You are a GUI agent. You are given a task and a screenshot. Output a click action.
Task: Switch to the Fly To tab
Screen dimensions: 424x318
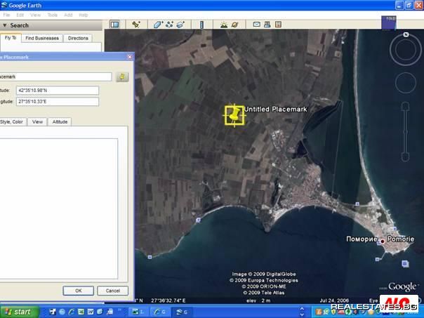point(11,38)
